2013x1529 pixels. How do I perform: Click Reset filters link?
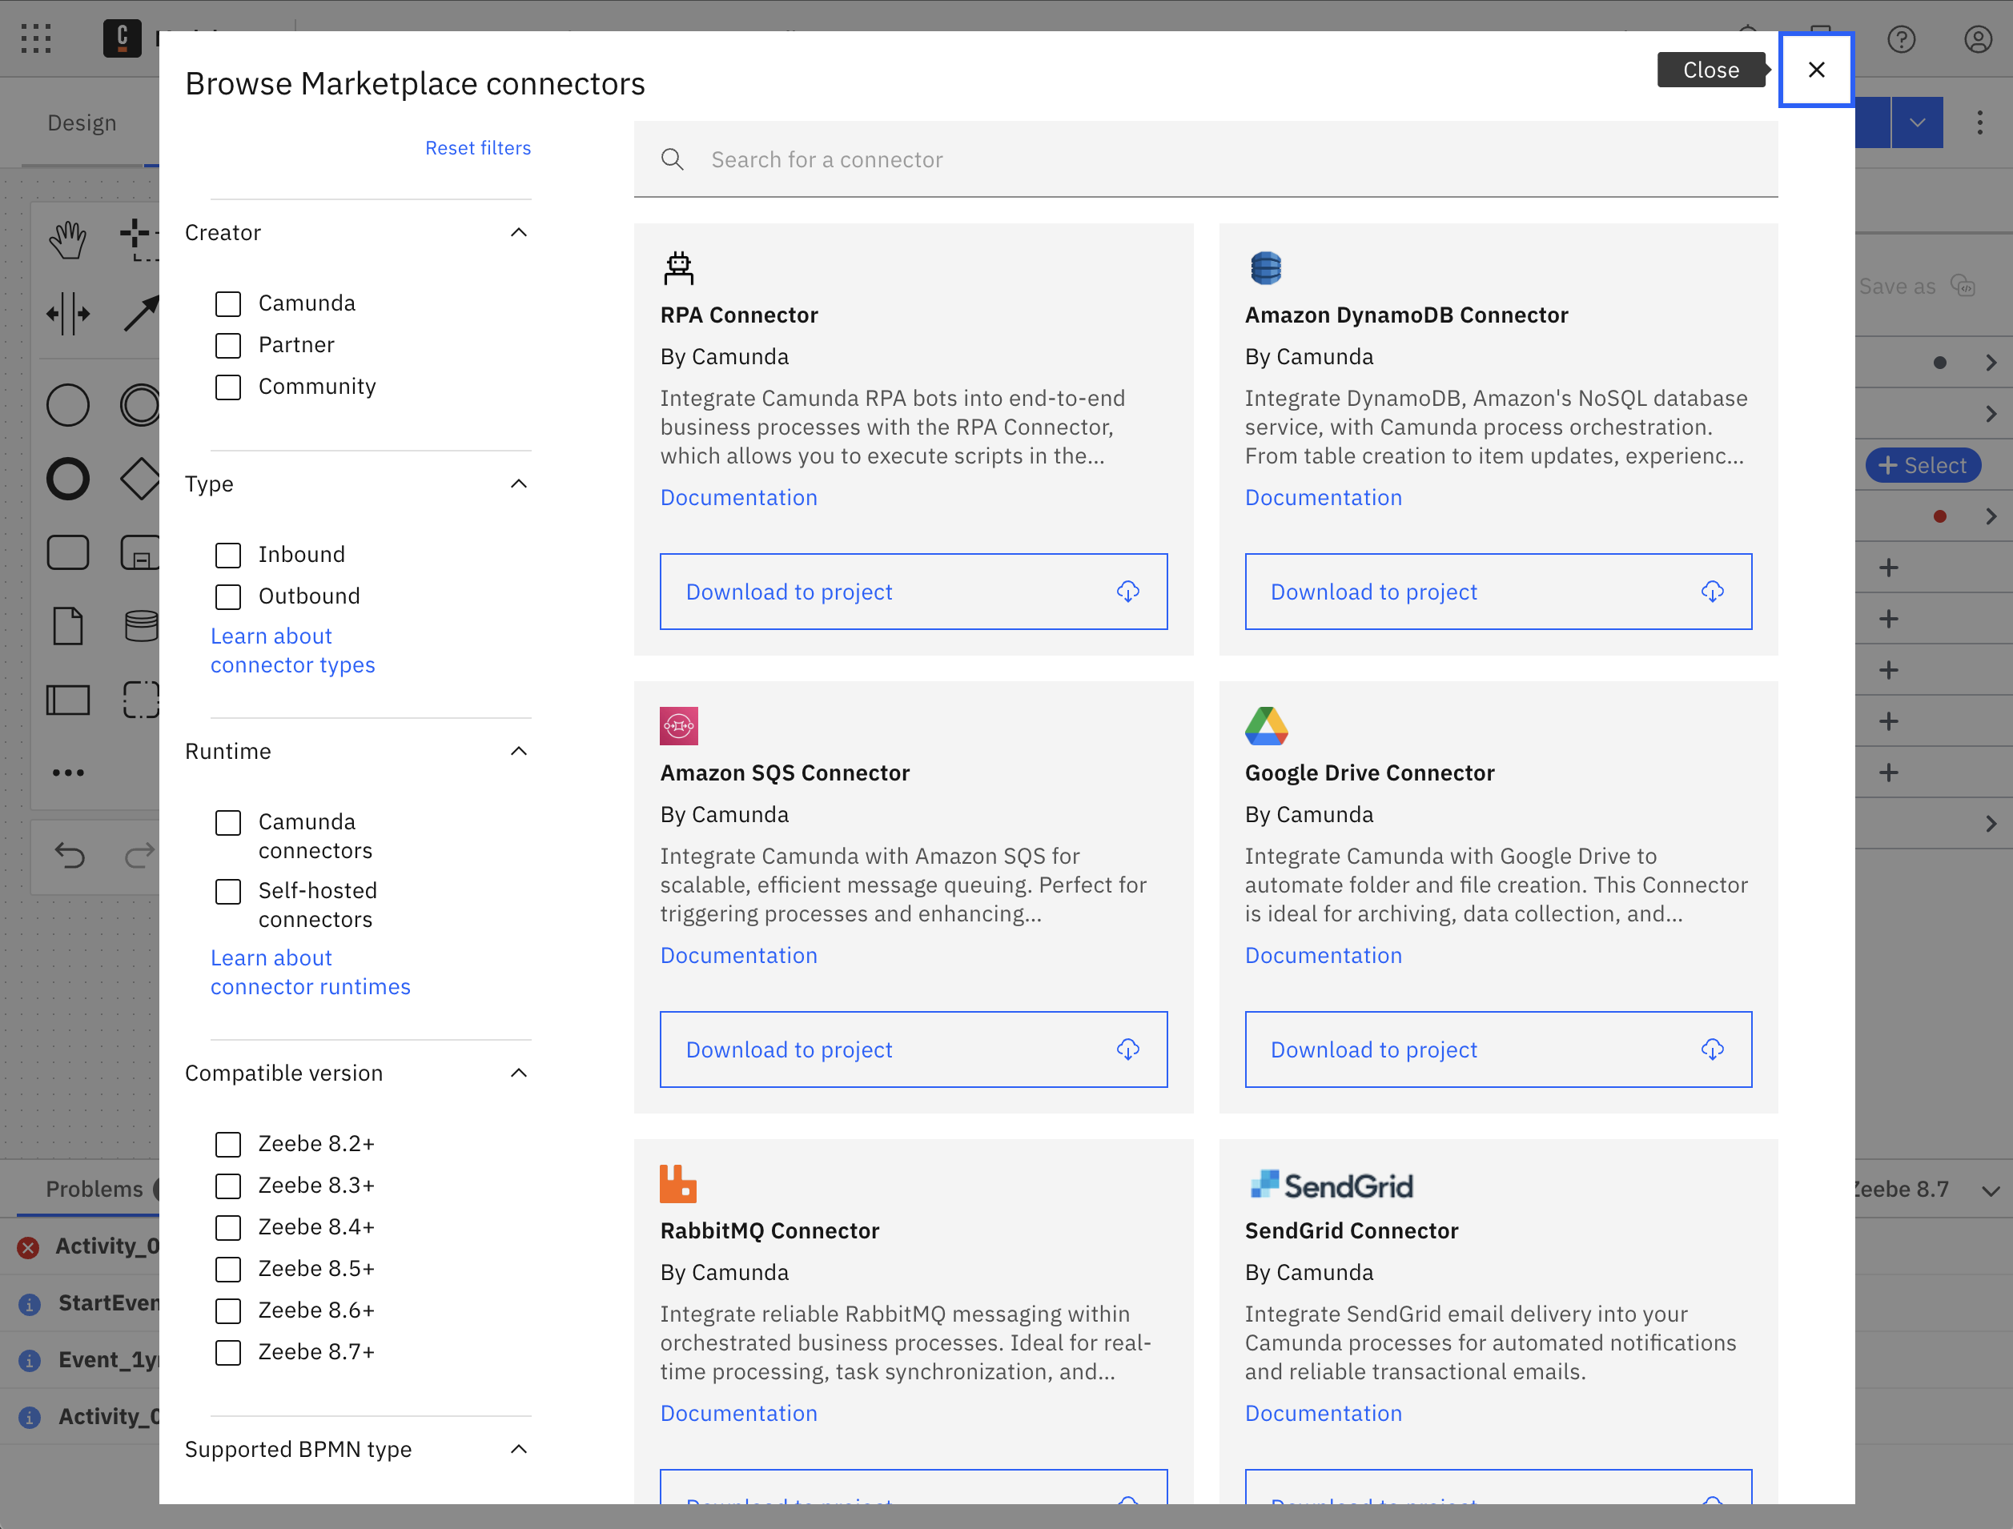click(x=478, y=147)
